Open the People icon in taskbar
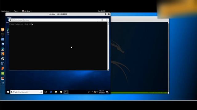 (89, 92)
